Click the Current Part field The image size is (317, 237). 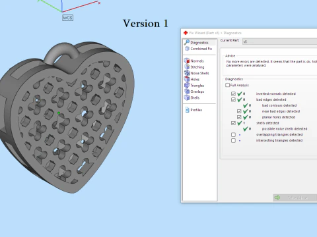click(279, 41)
